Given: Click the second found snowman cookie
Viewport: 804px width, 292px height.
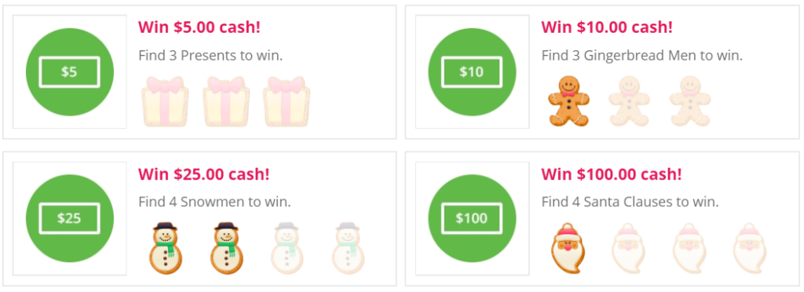Looking at the screenshot, I should (x=225, y=248).
